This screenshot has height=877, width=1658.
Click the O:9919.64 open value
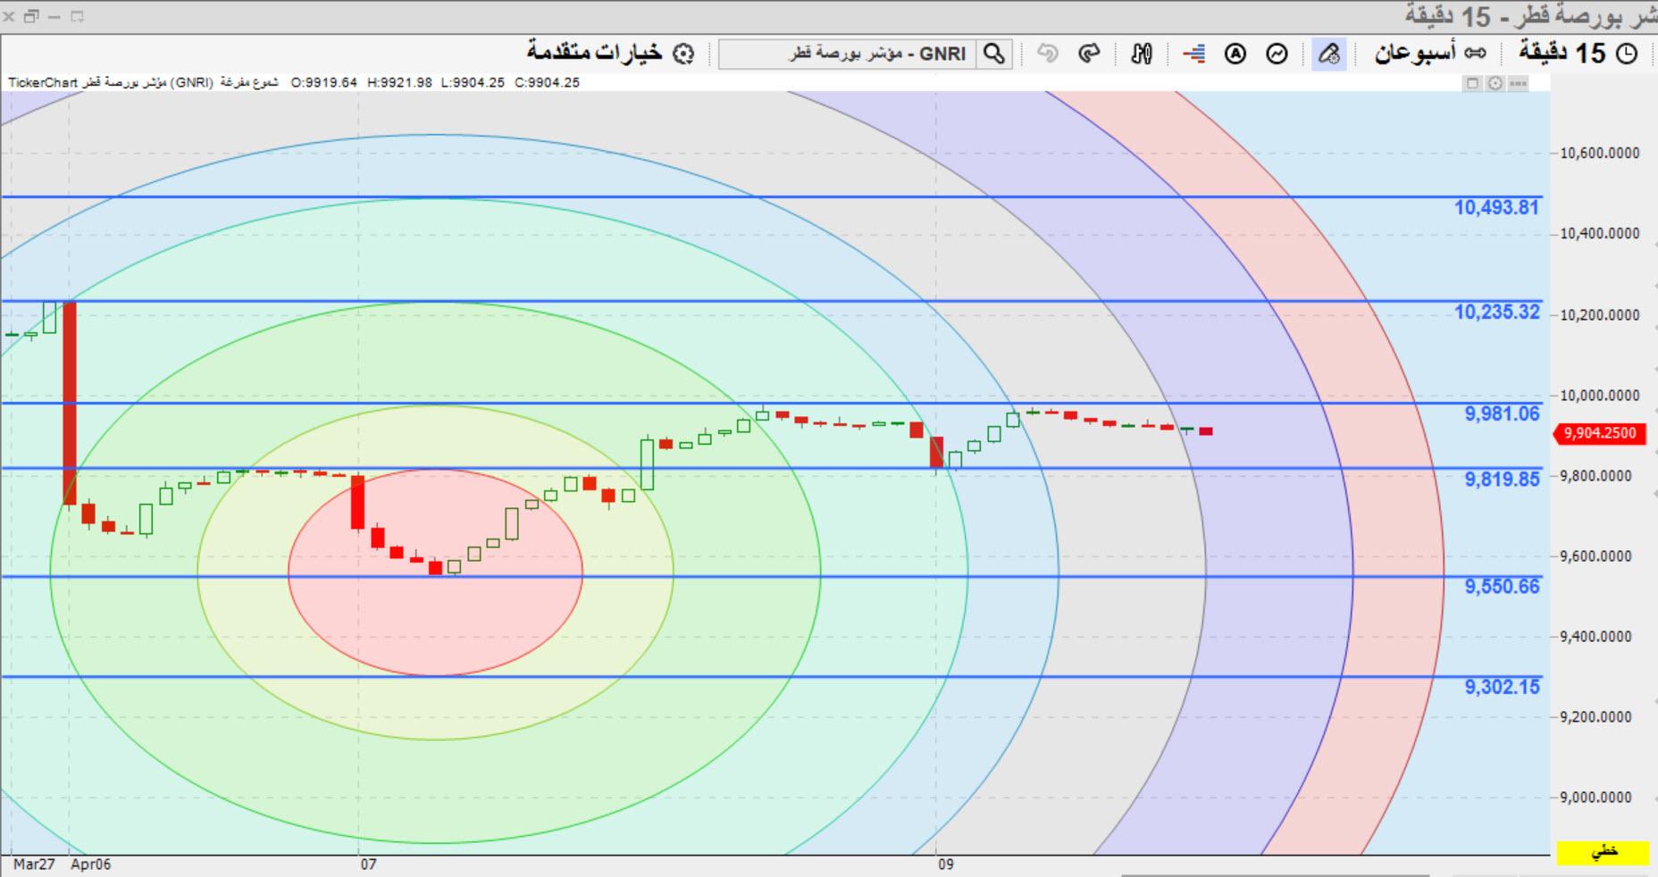pyautogui.click(x=323, y=82)
